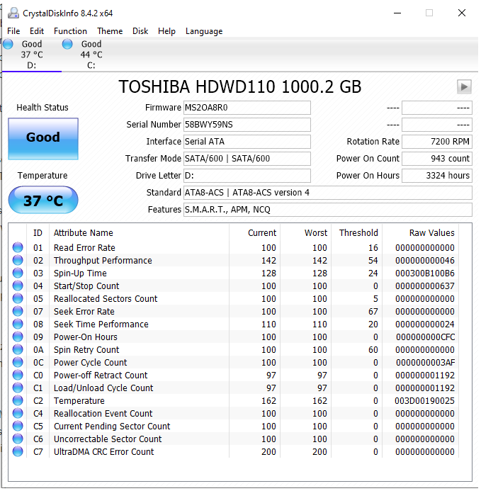This screenshot has height=491, width=481.
Task: Click status orb for Load/Unload Cycle Count
Action: [18, 388]
